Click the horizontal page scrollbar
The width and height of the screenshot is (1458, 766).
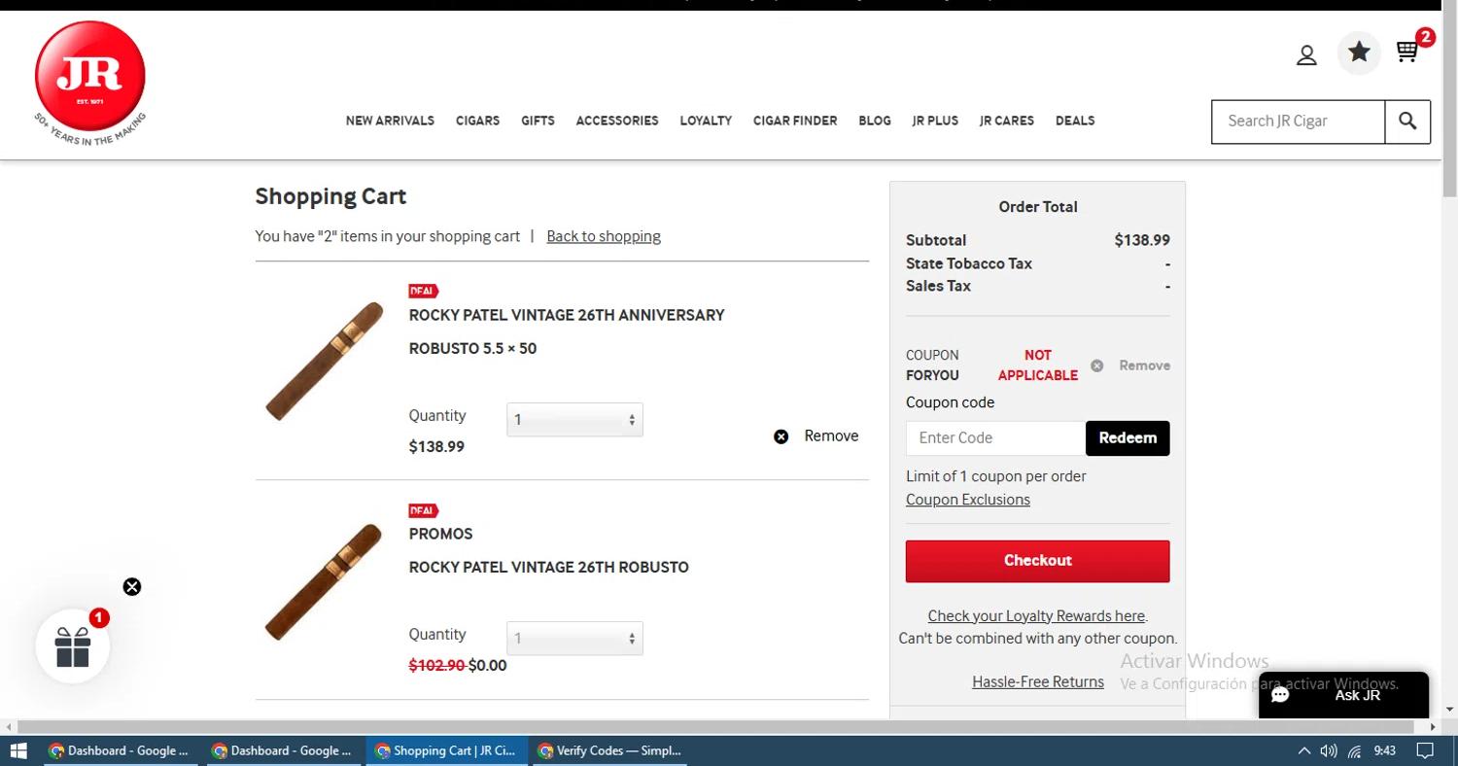pyautogui.click(x=716, y=726)
